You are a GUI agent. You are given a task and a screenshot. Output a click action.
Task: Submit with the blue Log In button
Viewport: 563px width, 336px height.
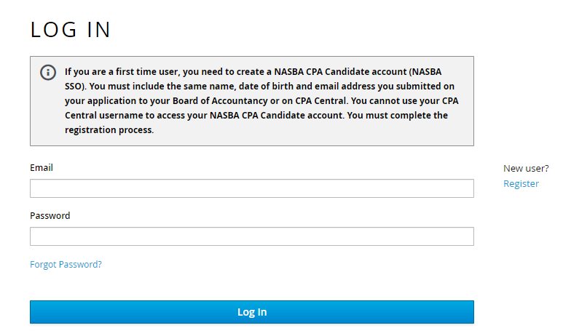(x=252, y=312)
